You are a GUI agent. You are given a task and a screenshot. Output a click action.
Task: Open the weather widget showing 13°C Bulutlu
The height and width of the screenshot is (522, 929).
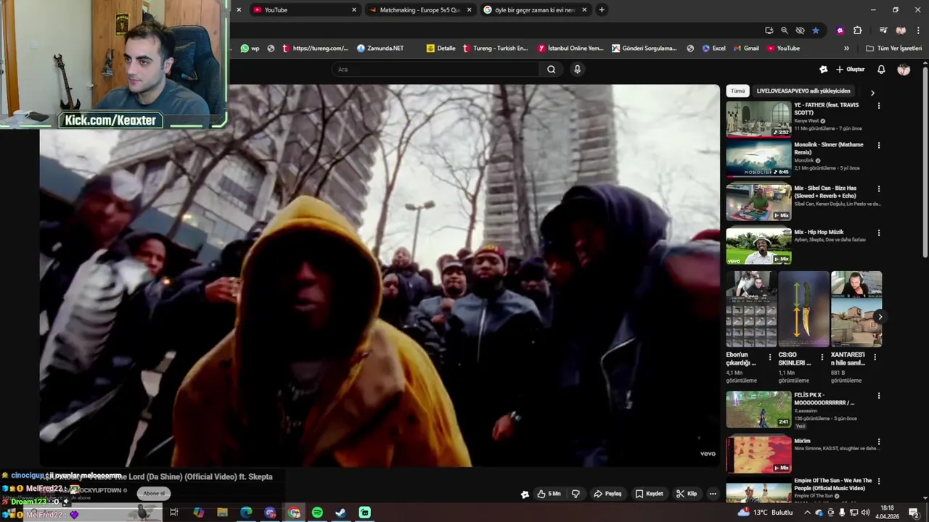click(x=766, y=513)
